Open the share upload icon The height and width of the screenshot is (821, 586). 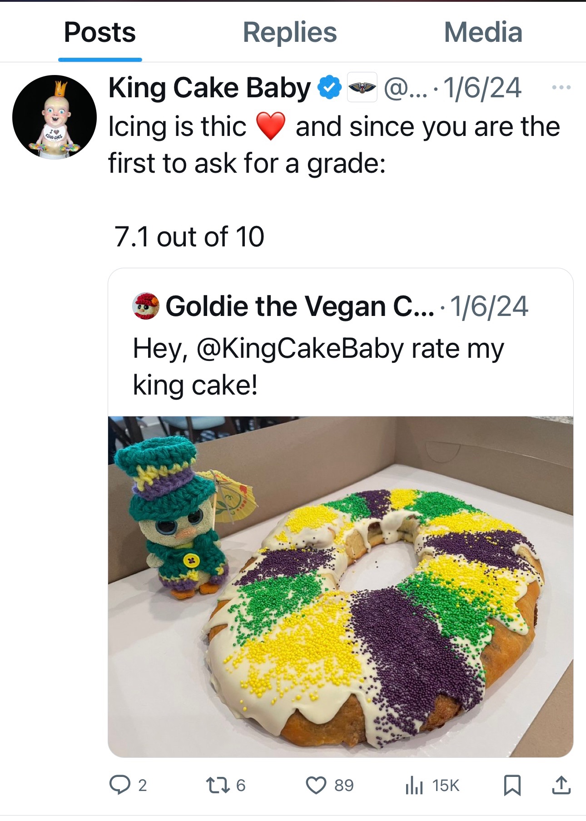click(561, 785)
